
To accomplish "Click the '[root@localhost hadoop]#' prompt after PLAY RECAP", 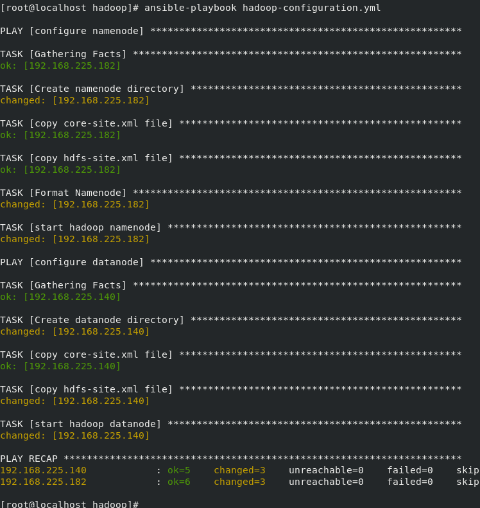I will tap(69, 504).
